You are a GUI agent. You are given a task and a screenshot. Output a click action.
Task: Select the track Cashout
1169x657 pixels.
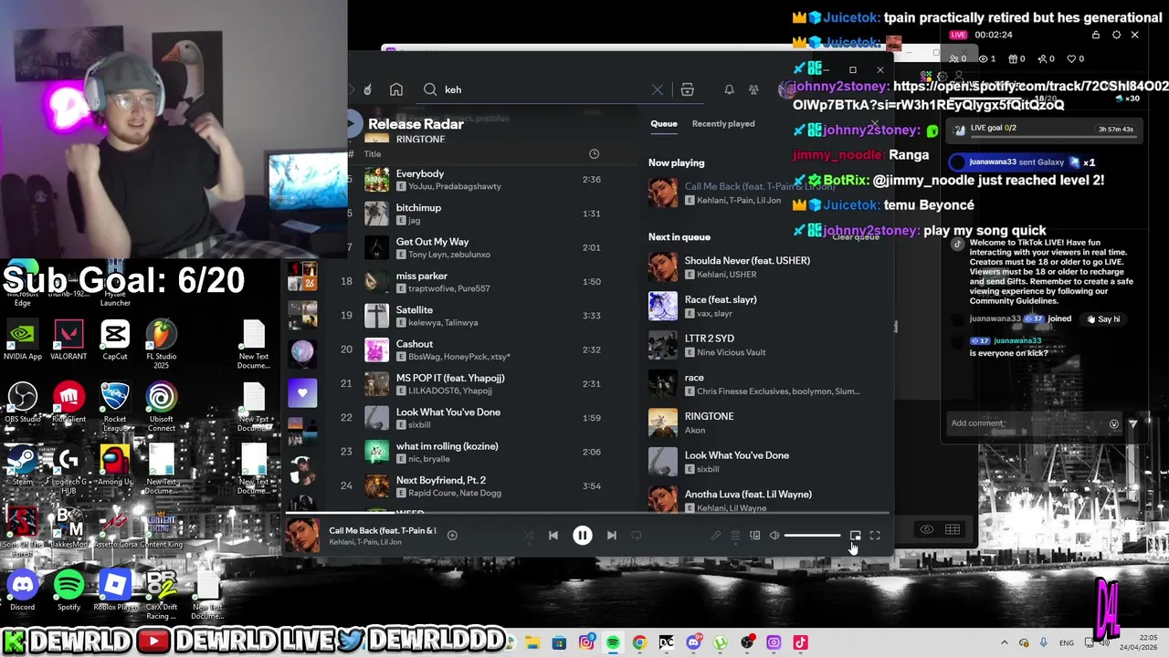(x=482, y=349)
